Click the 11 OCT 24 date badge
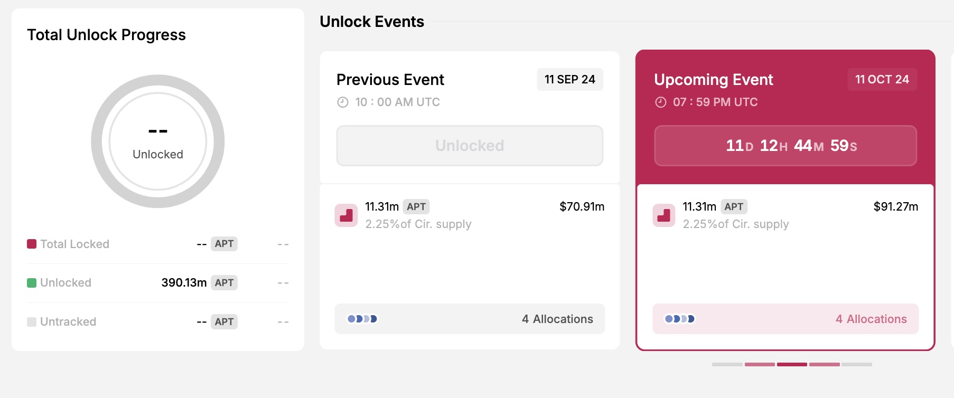This screenshot has width=954, height=398. (882, 80)
